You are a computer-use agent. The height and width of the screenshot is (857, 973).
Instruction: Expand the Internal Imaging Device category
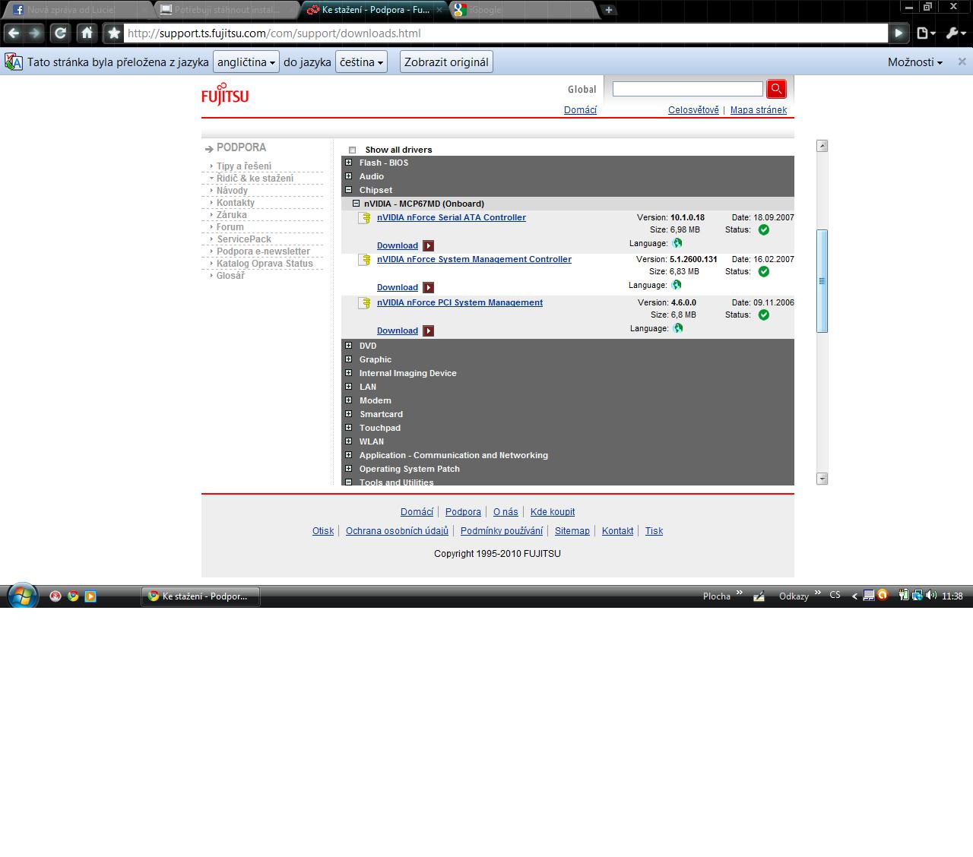coord(348,373)
